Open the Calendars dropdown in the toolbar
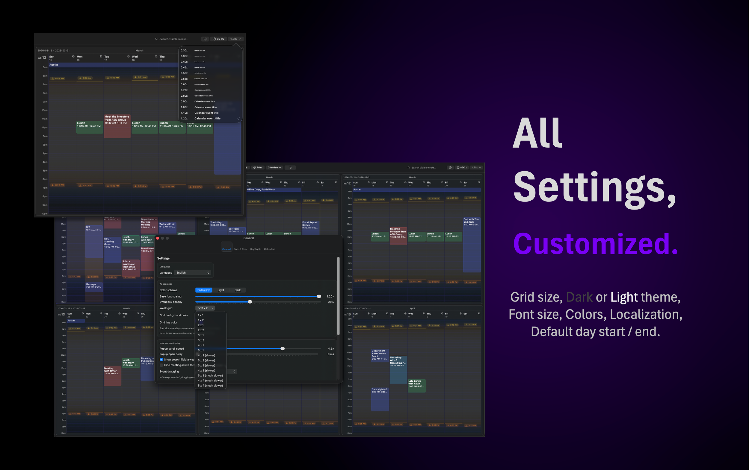This screenshot has height=470, width=749. 274,168
